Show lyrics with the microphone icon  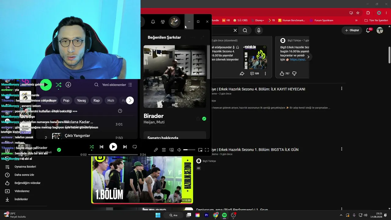point(156,150)
